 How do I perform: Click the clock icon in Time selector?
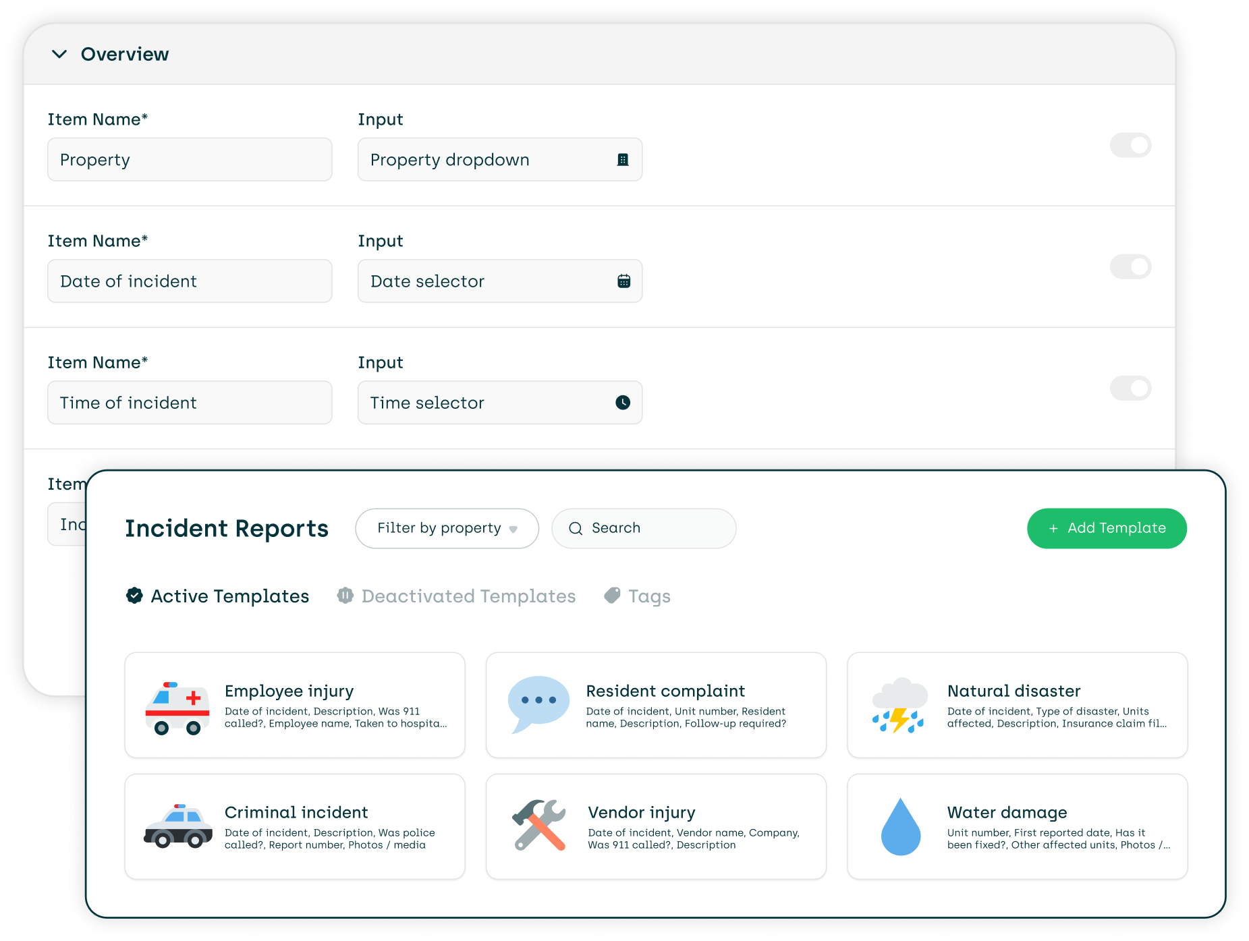[623, 403]
